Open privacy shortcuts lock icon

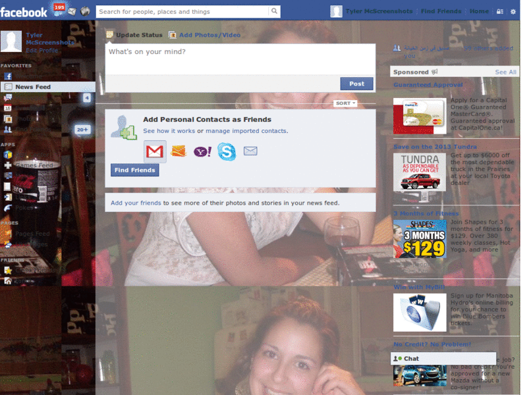pyautogui.click(x=500, y=11)
